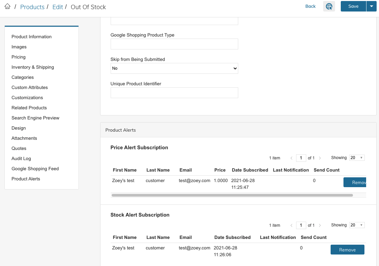This screenshot has height=266, width=379.
Task: Click the Save button
Action: [x=353, y=6]
